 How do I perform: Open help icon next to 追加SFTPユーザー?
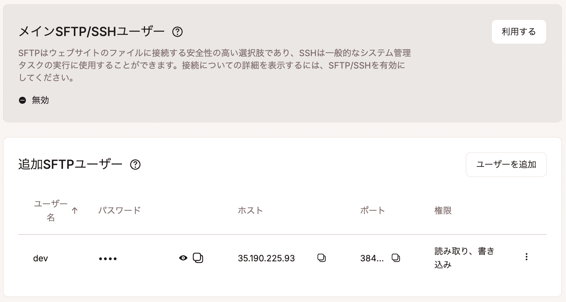point(135,165)
